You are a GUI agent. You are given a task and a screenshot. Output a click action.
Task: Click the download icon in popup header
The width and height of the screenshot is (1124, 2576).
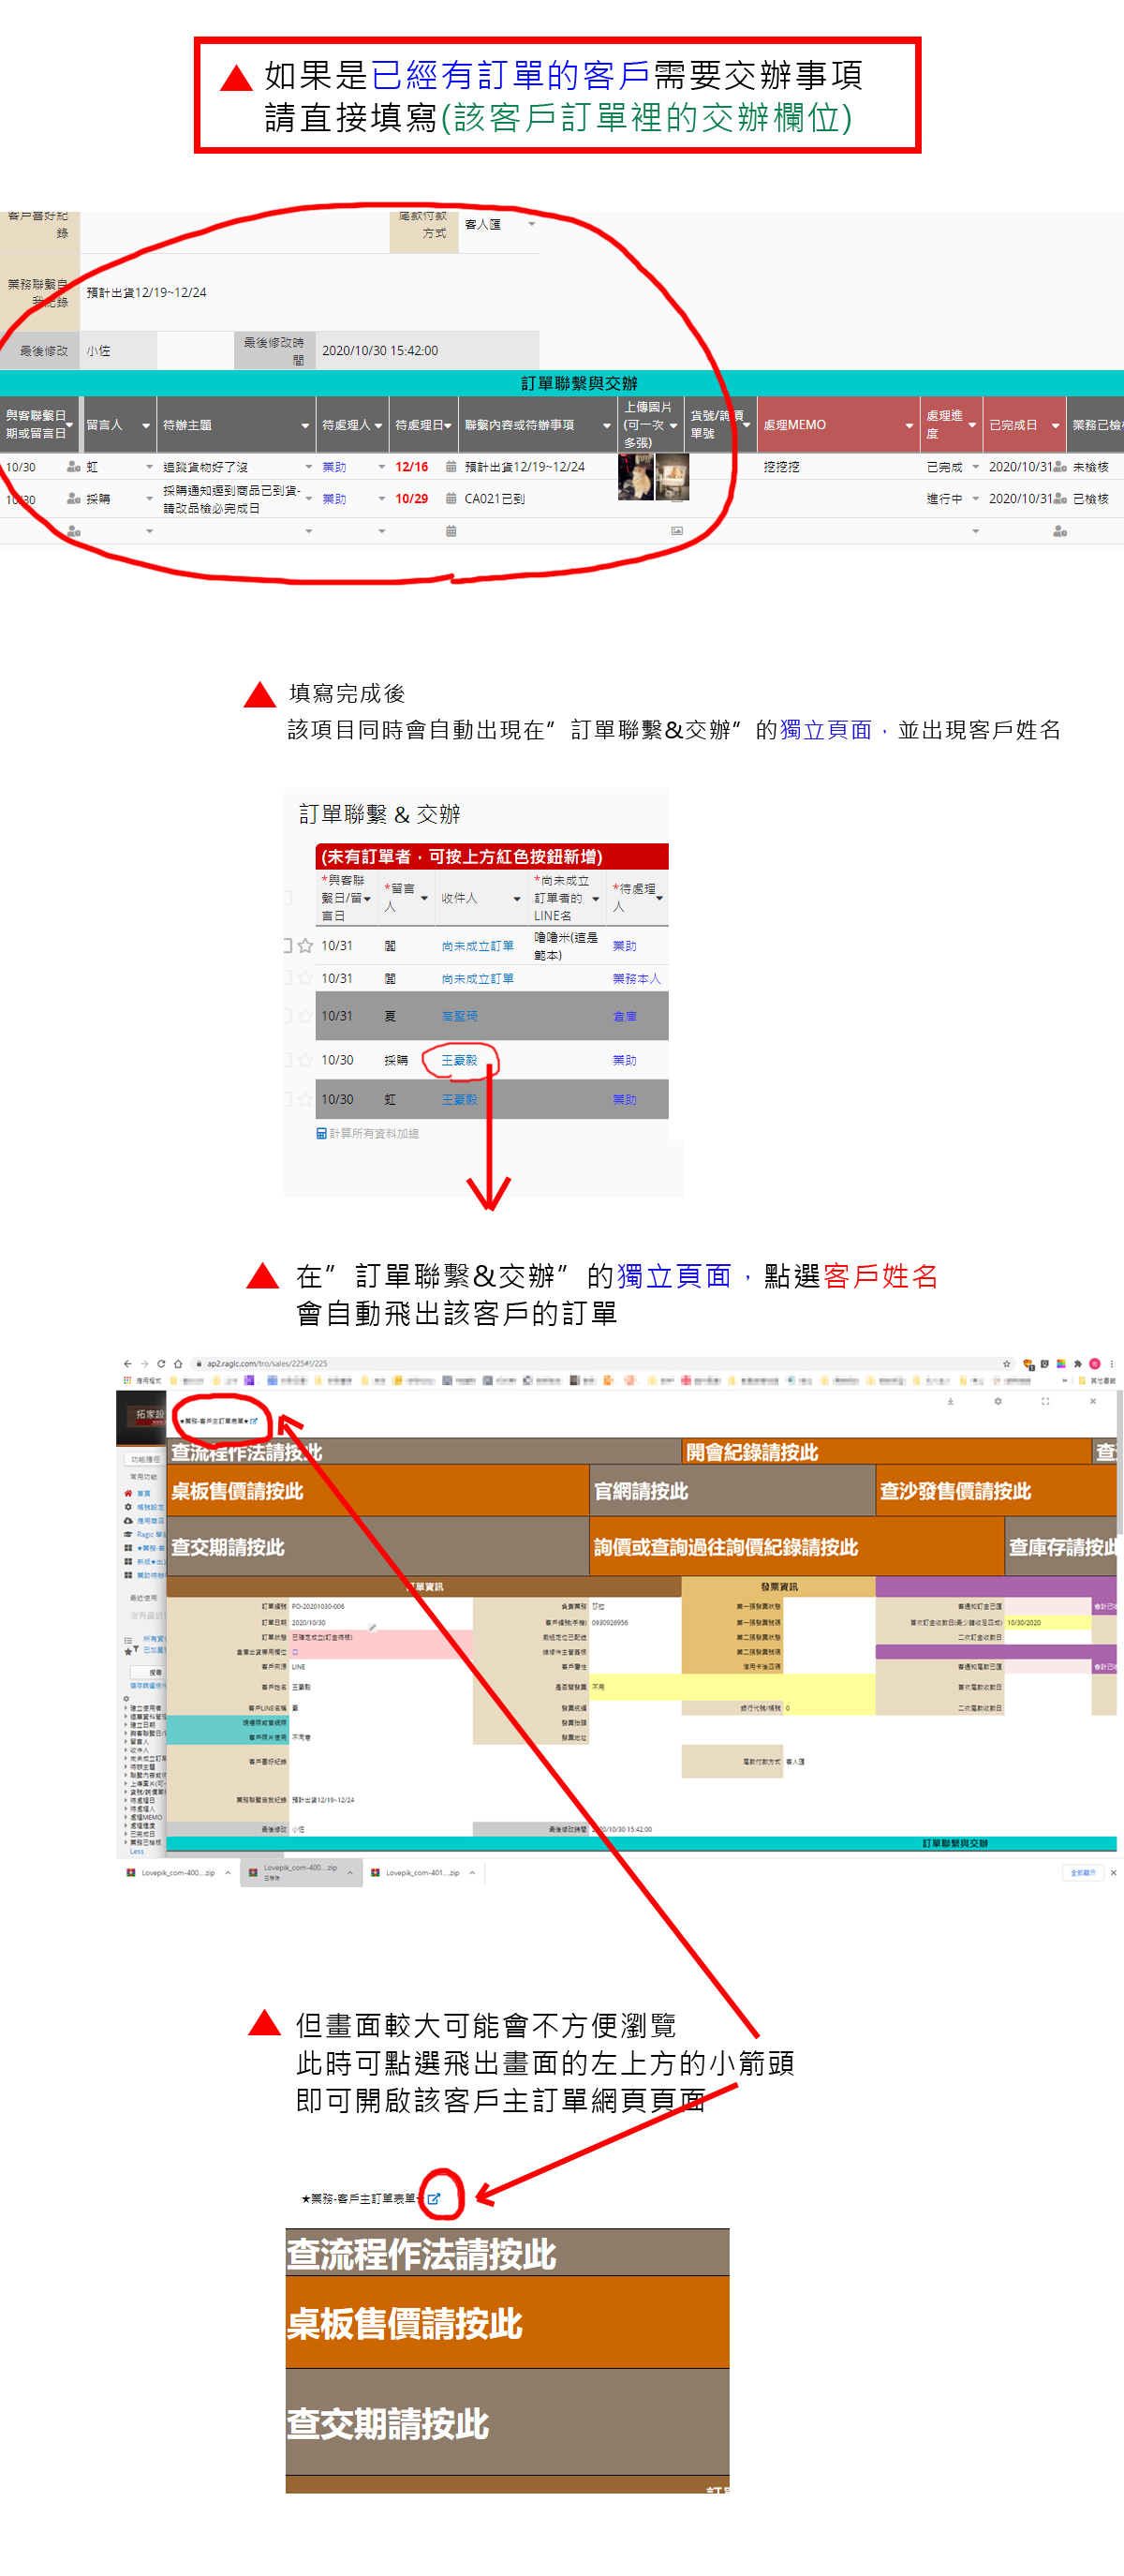point(950,1401)
